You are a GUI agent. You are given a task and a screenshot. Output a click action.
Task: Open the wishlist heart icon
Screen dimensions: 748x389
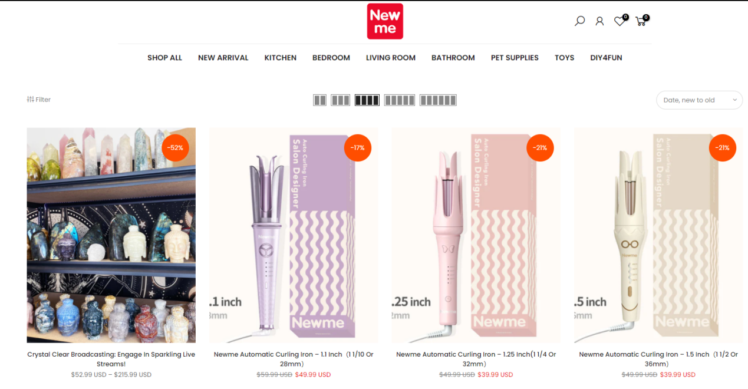620,21
